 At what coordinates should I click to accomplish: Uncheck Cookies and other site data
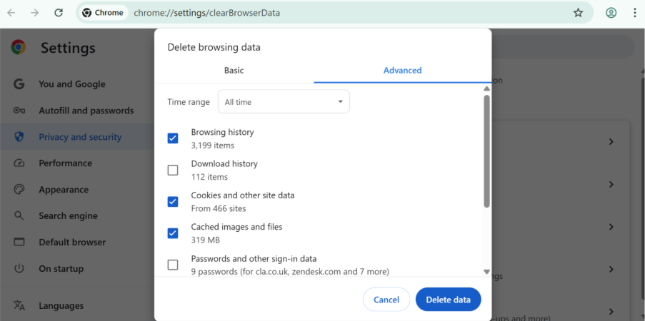[x=173, y=201]
